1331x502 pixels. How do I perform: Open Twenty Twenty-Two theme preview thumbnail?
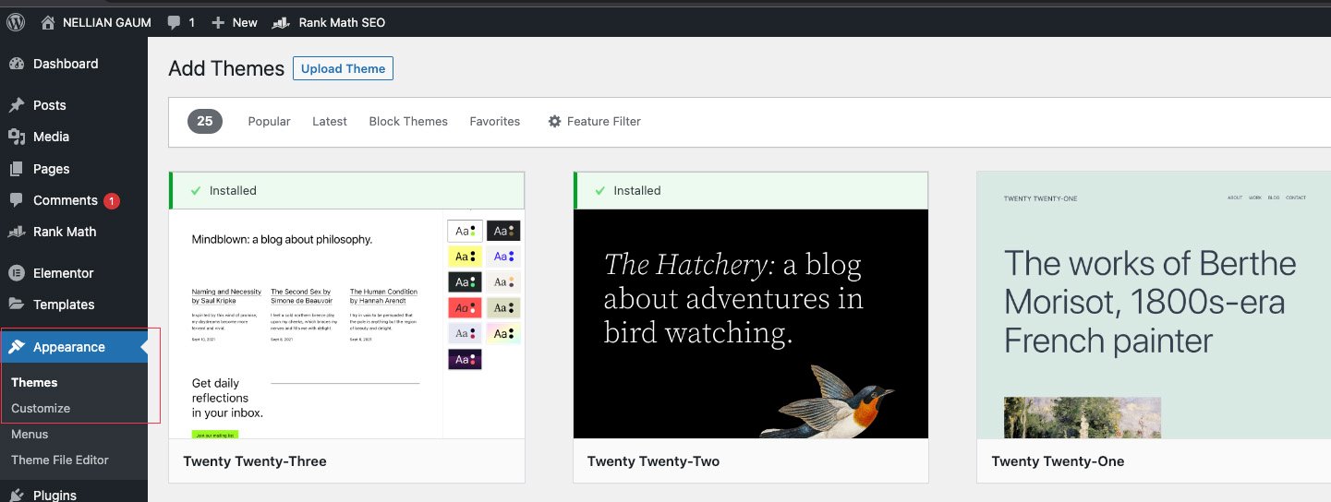tap(751, 324)
